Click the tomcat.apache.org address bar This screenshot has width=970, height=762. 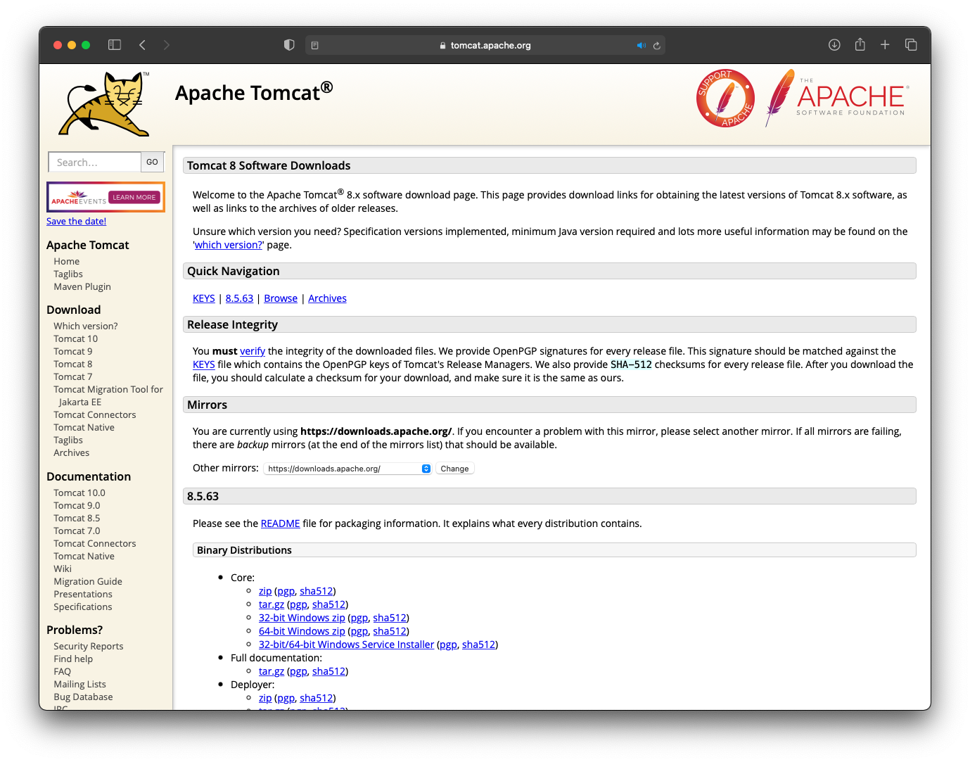click(485, 45)
